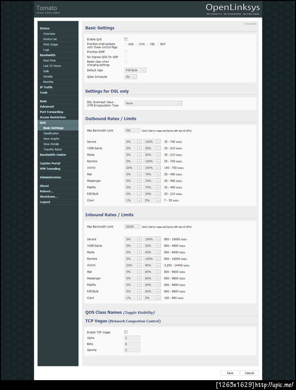
Task: Enable the QoS checkbox
Action: [126, 39]
